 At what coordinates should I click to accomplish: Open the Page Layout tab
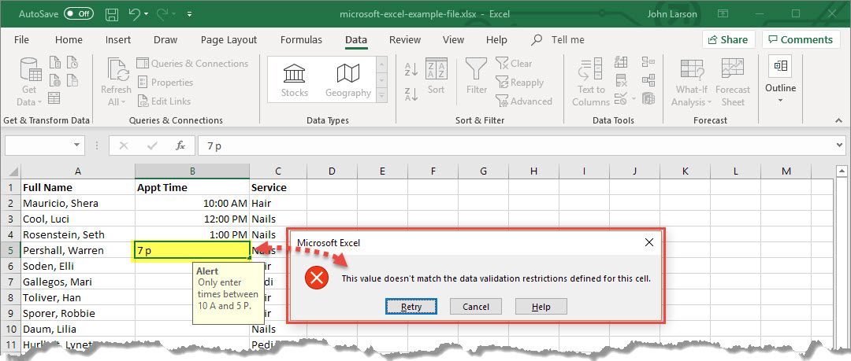pyautogui.click(x=229, y=40)
